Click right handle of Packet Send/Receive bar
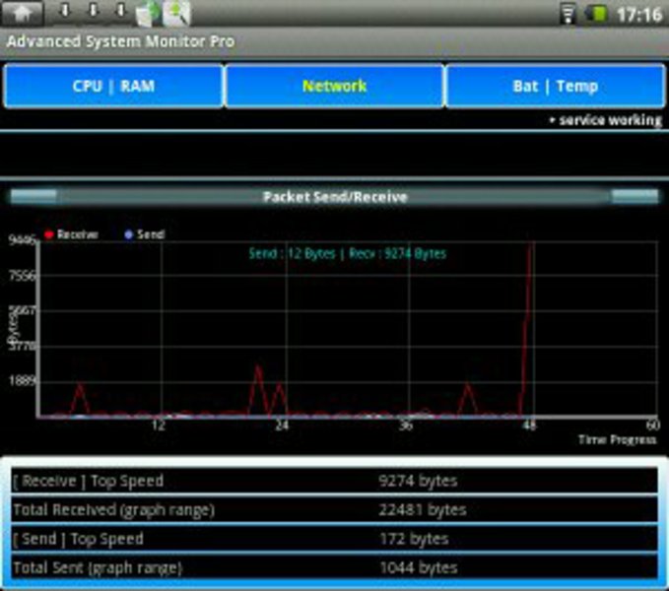The image size is (669, 591). (635, 196)
